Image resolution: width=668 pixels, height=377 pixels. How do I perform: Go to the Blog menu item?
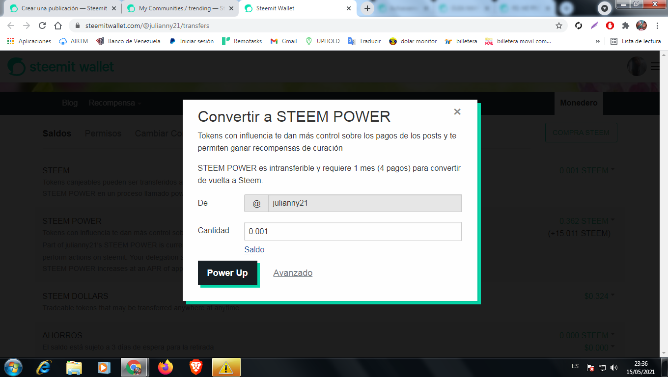(x=70, y=103)
